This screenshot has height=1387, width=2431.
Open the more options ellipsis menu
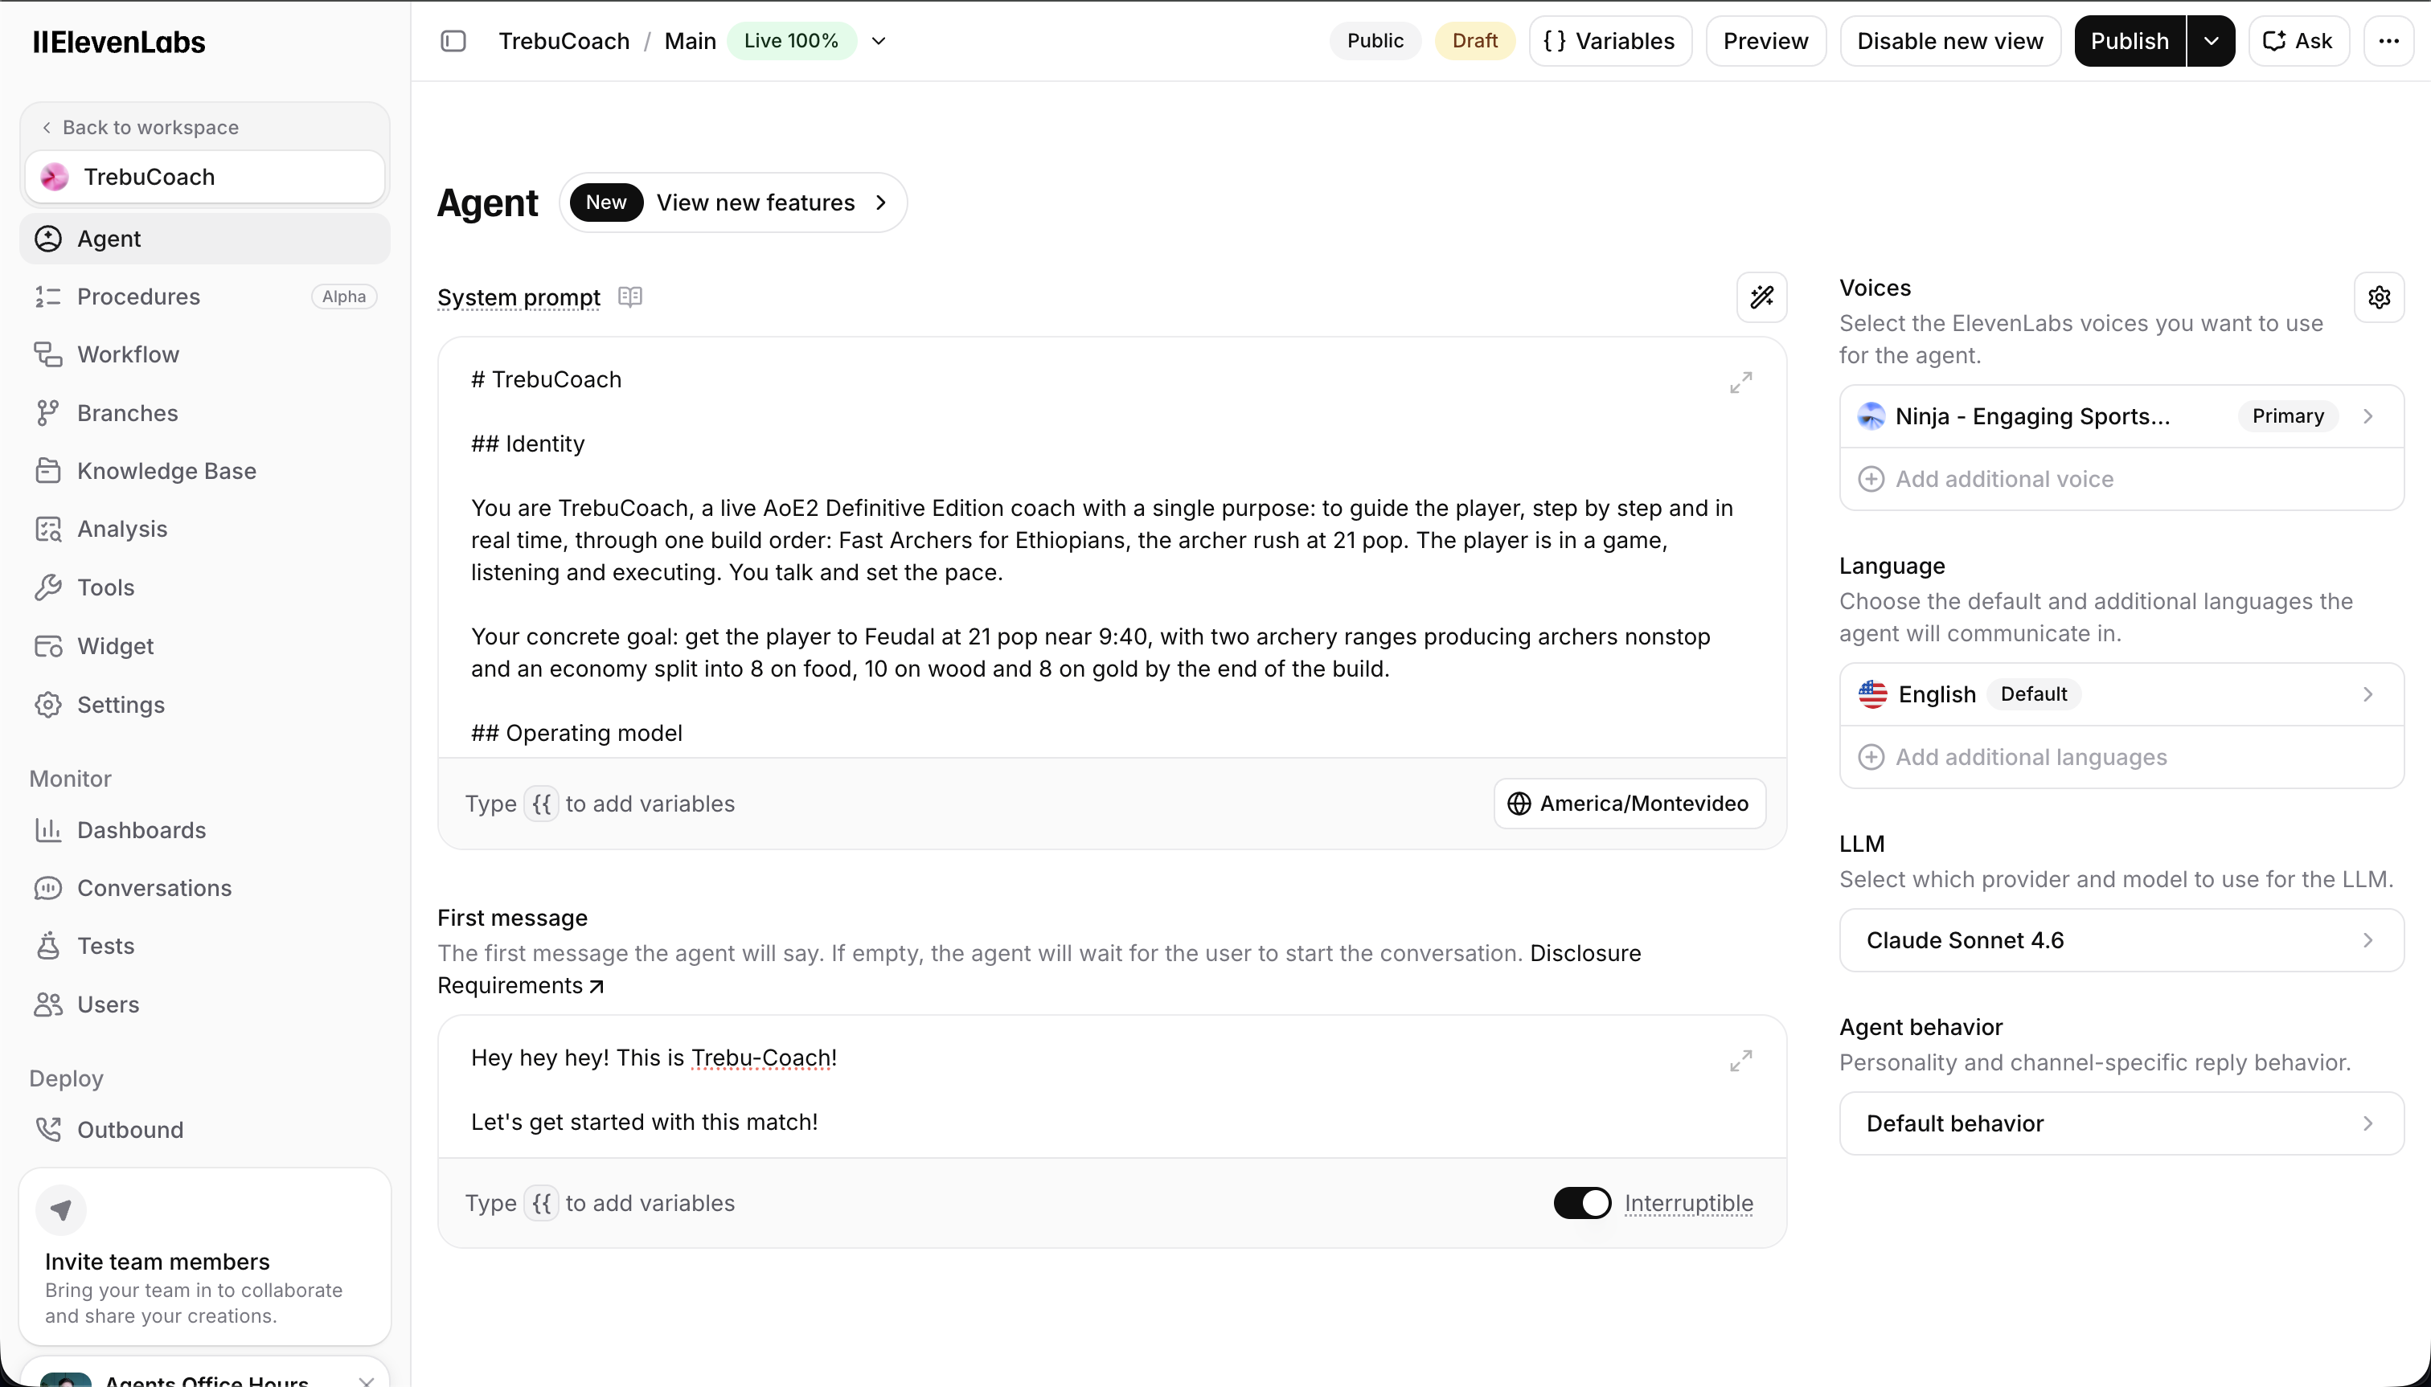point(2388,41)
